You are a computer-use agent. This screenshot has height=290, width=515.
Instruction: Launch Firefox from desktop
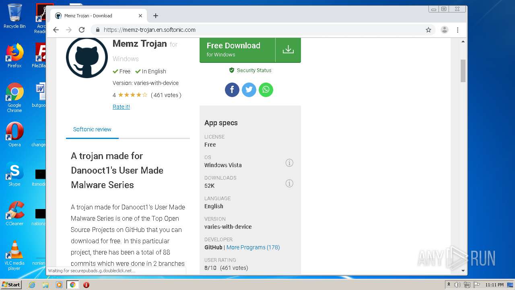pyautogui.click(x=14, y=56)
